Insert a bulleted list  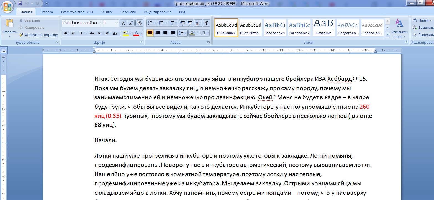coord(150,23)
